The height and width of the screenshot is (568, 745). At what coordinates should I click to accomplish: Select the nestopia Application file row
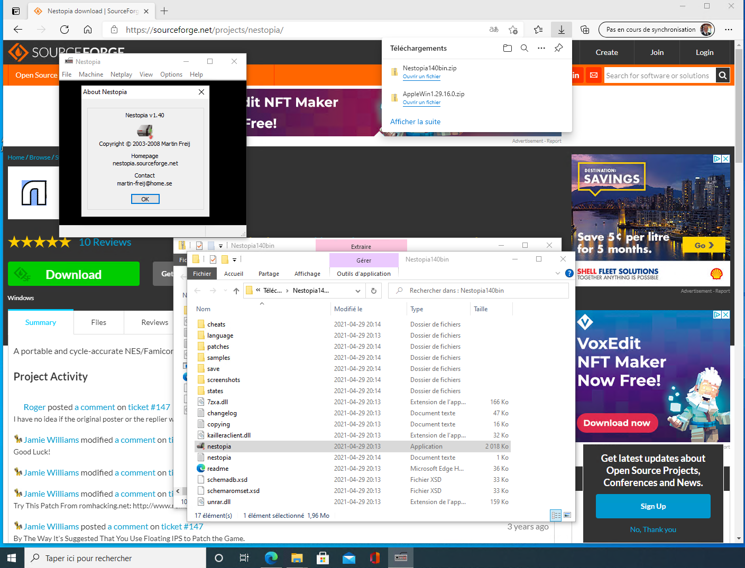pos(352,446)
